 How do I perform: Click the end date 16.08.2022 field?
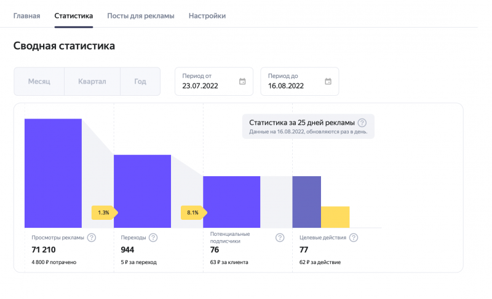click(x=292, y=86)
